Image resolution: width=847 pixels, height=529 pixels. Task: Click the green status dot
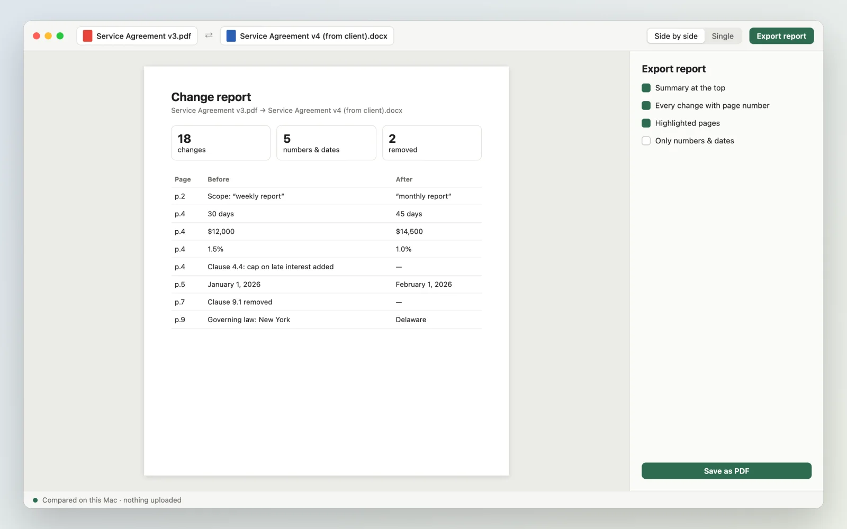pos(35,500)
